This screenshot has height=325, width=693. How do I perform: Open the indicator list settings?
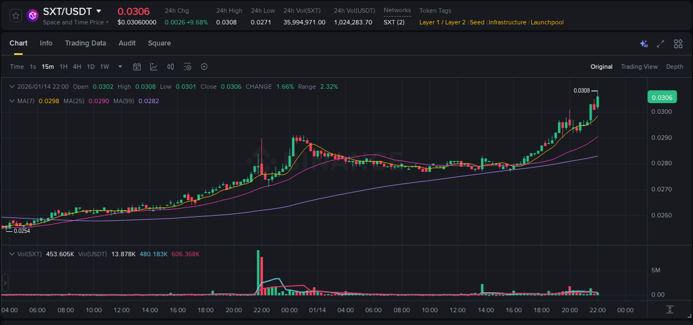pyautogui.click(x=187, y=67)
